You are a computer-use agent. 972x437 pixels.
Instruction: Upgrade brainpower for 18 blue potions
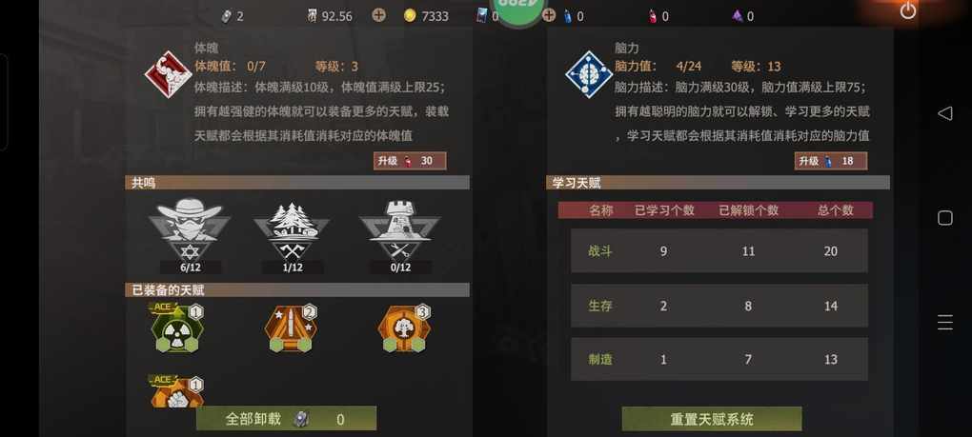point(831,161)
